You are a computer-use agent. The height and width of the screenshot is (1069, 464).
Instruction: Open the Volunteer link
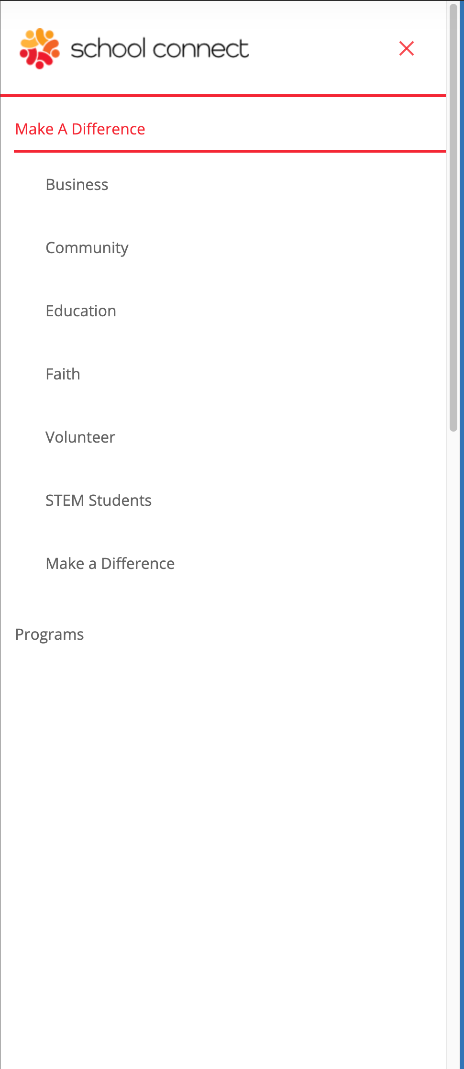(x=80, y=437)
